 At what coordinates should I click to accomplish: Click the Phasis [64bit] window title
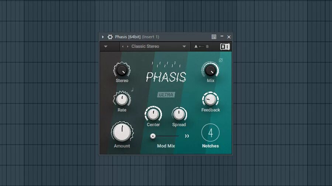pyautogui.click(x=128, y=37)
